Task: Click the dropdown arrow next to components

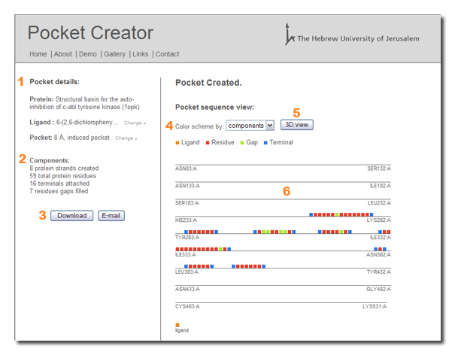Action: tap(270, 126)
